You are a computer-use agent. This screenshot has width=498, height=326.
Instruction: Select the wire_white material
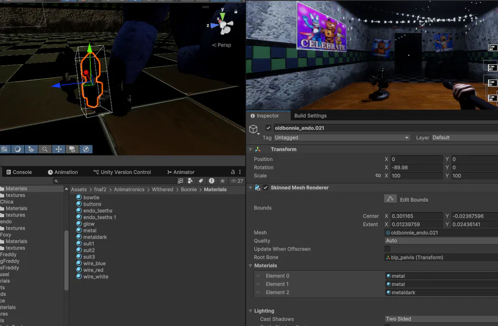click(92, 276)
